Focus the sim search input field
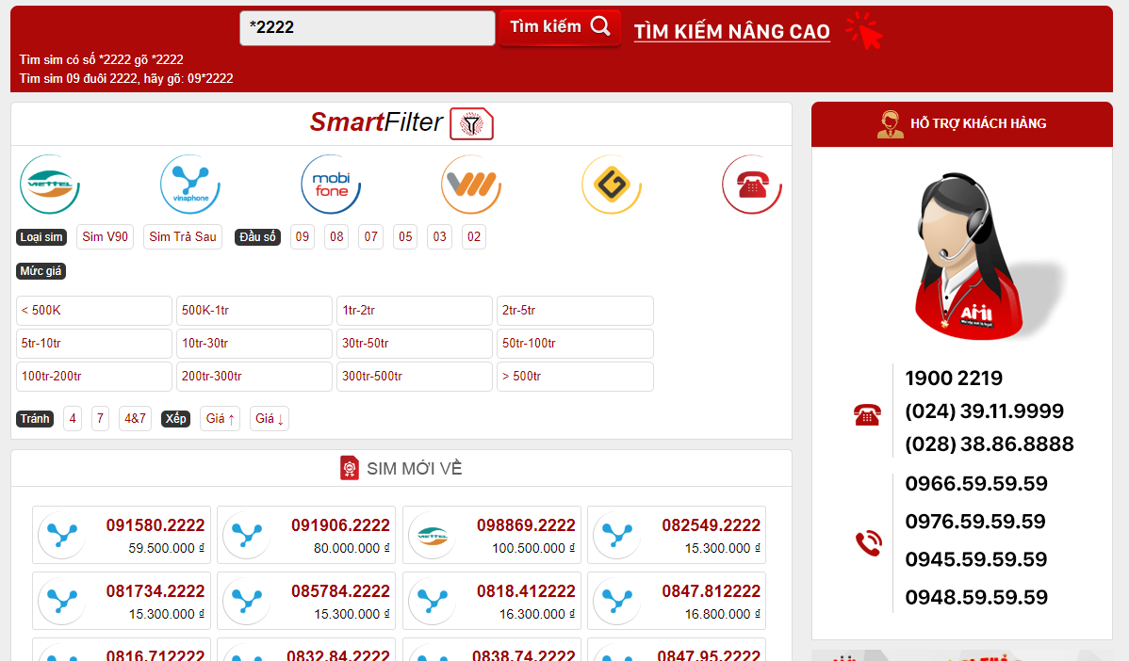1129x661 pixels. (x=368, y=27)
